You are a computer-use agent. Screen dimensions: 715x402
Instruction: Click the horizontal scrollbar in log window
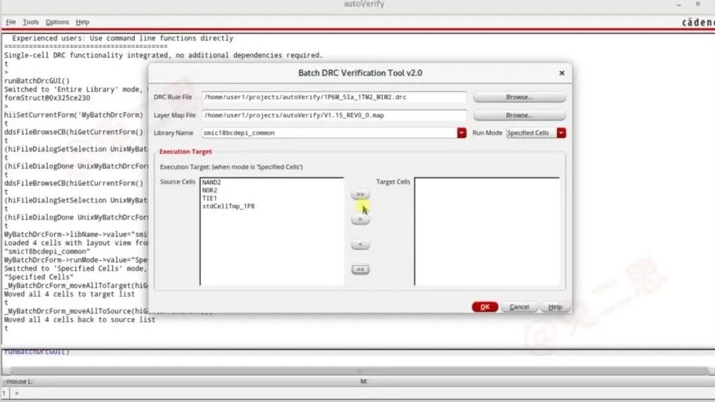360,371
